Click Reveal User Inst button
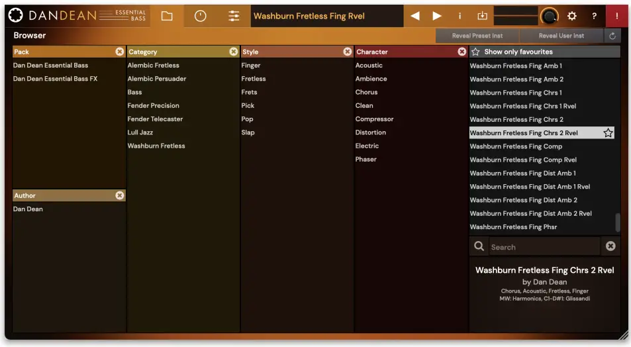The height and width of the screenshot is (347, 631). click(x=561, y=36)
